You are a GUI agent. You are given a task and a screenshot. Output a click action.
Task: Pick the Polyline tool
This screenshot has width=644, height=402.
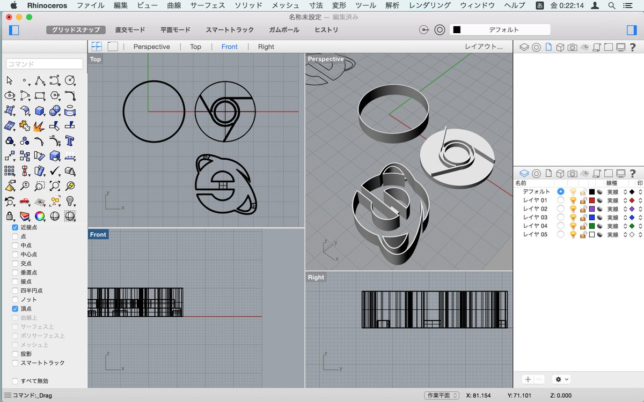pos(39,81)
